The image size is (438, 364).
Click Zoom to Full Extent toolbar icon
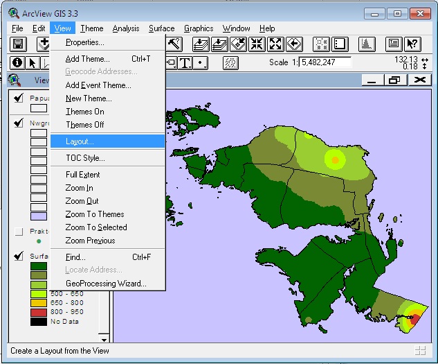pyautogui.click(x=201, y=44)
